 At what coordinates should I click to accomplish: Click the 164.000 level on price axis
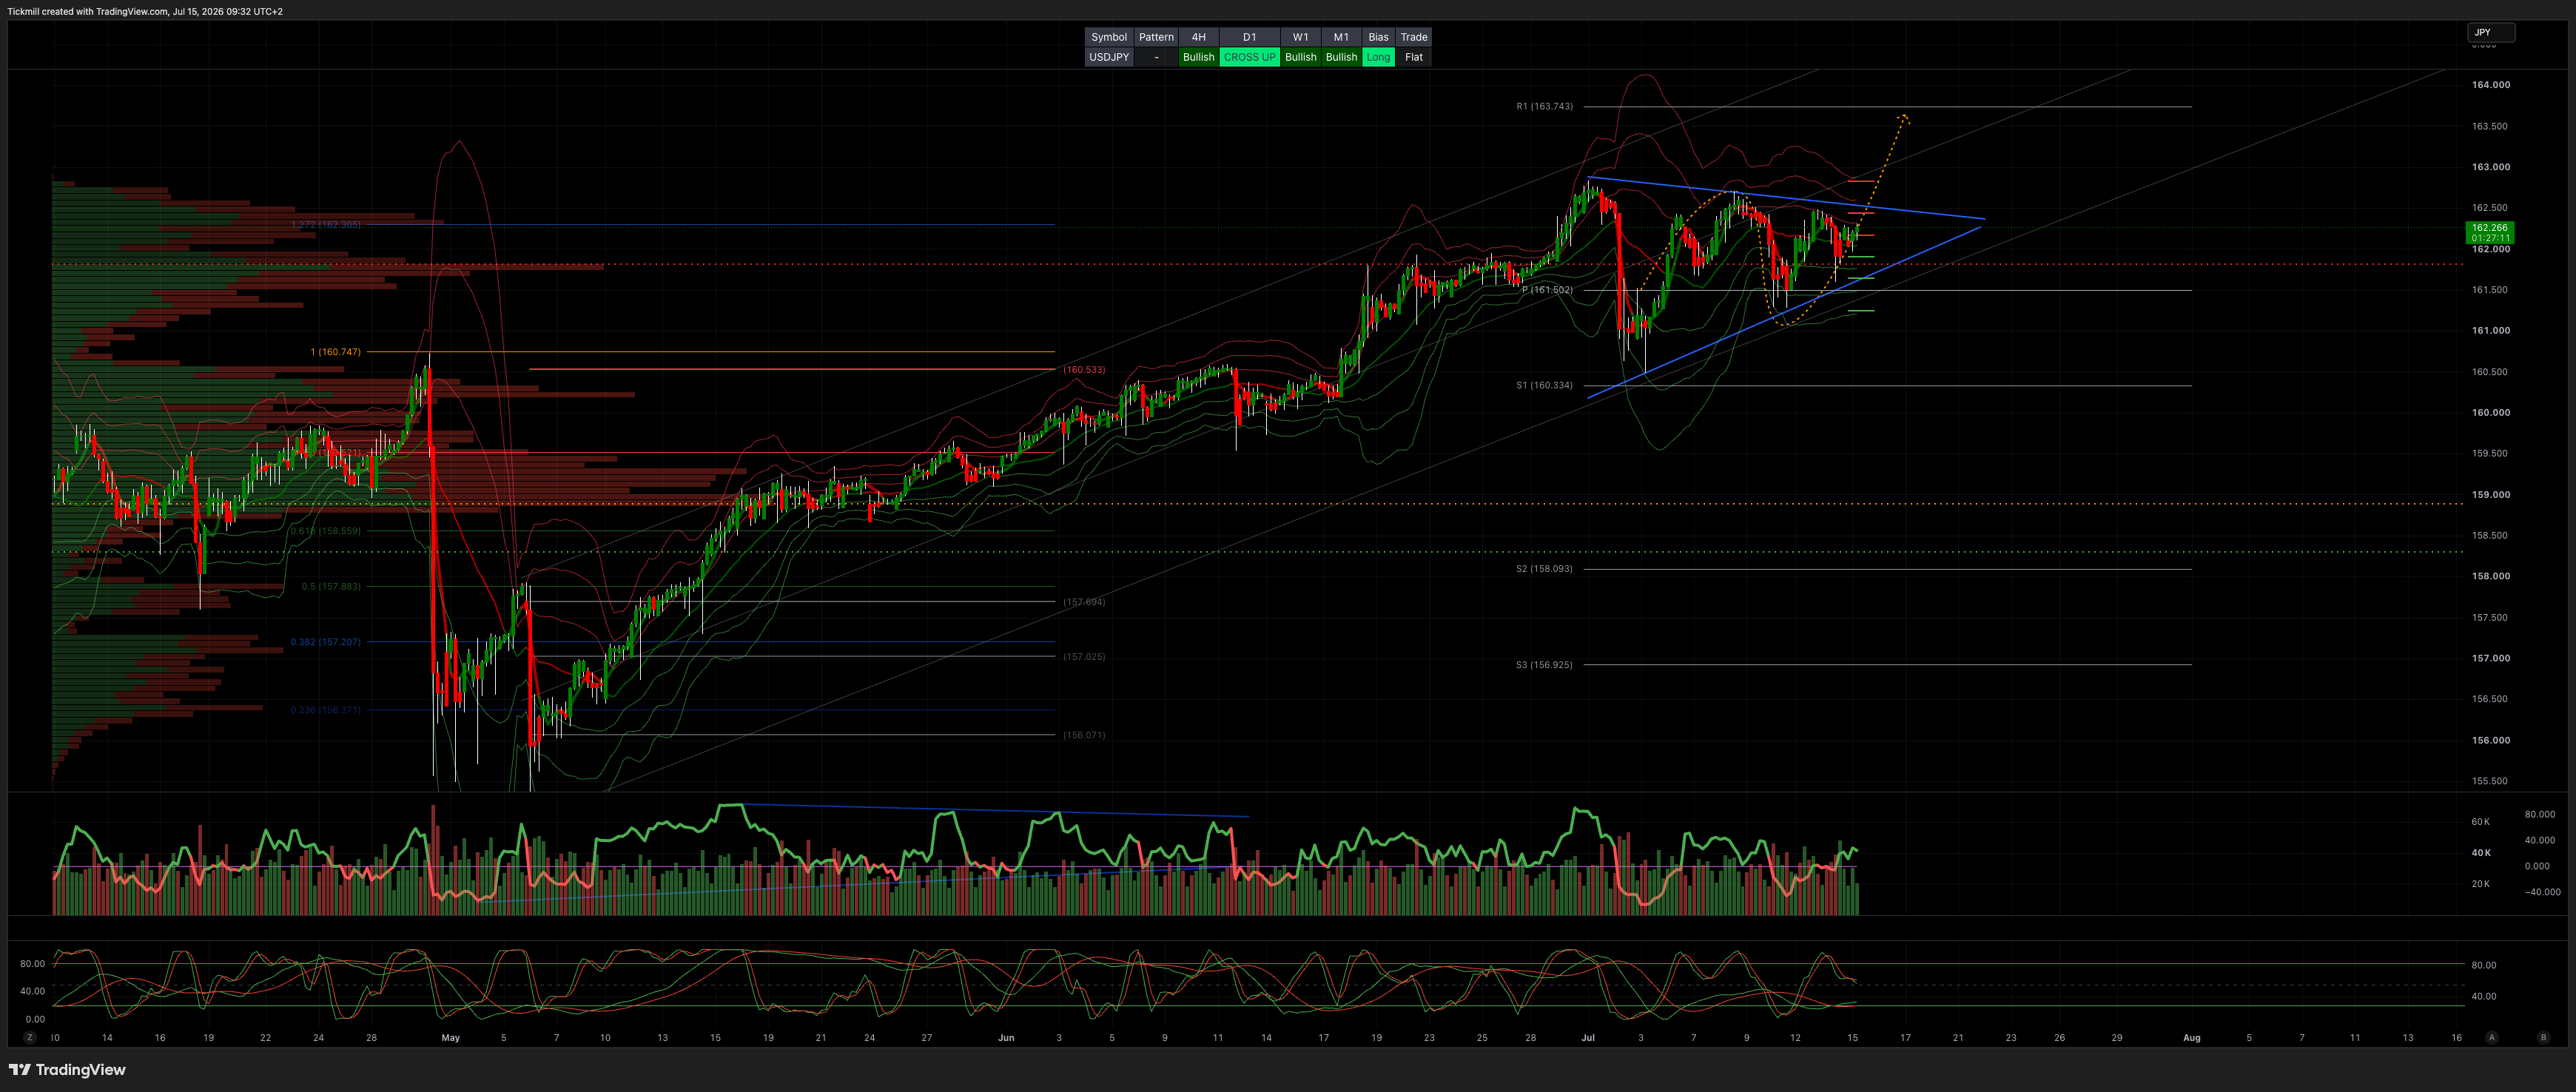point(2490,85)
